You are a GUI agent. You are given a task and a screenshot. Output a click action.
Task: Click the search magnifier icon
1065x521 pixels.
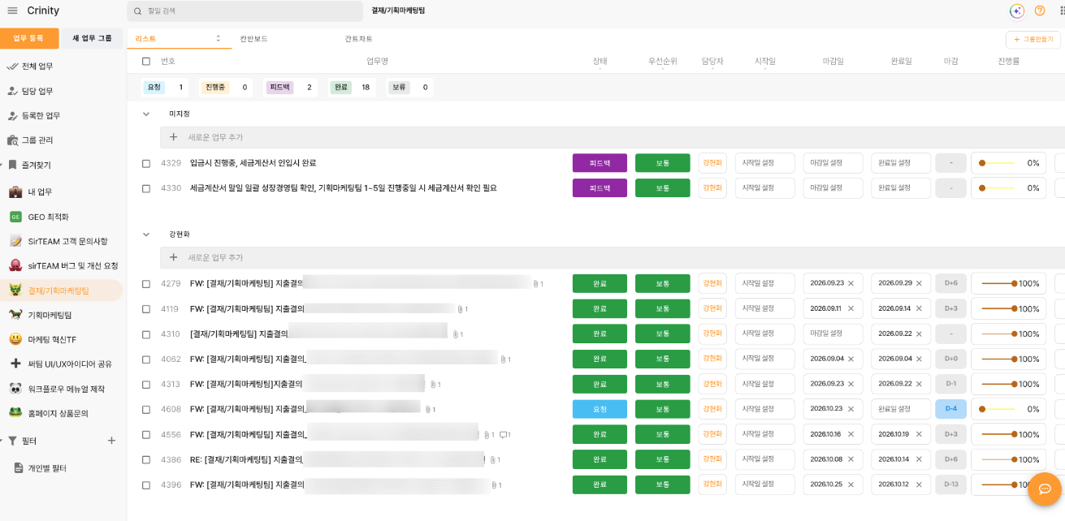(138, 11)
